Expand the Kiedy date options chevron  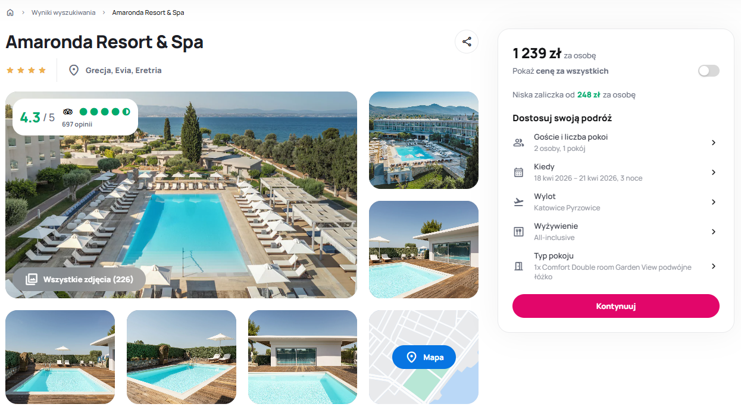714,172
